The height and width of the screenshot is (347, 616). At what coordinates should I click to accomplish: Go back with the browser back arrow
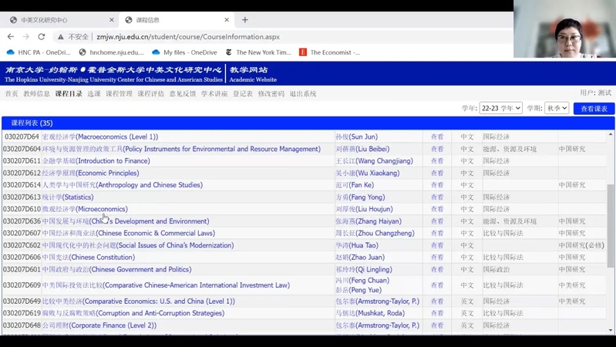tap(11, 36)
